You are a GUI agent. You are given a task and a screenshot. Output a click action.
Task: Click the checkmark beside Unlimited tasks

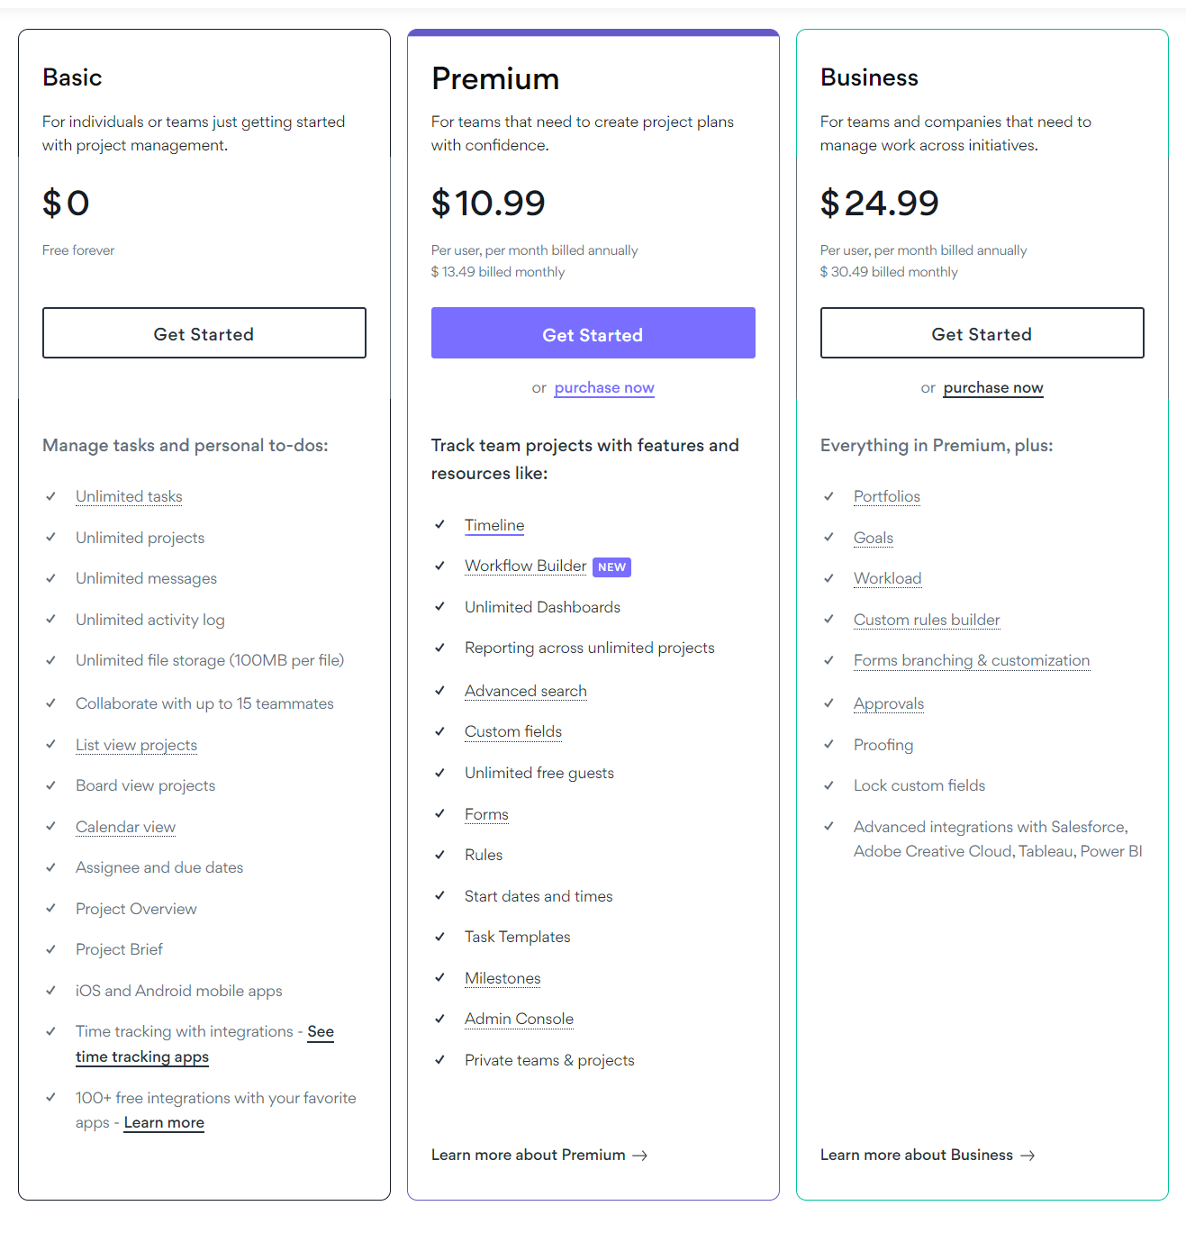click(x=51, y=496)
